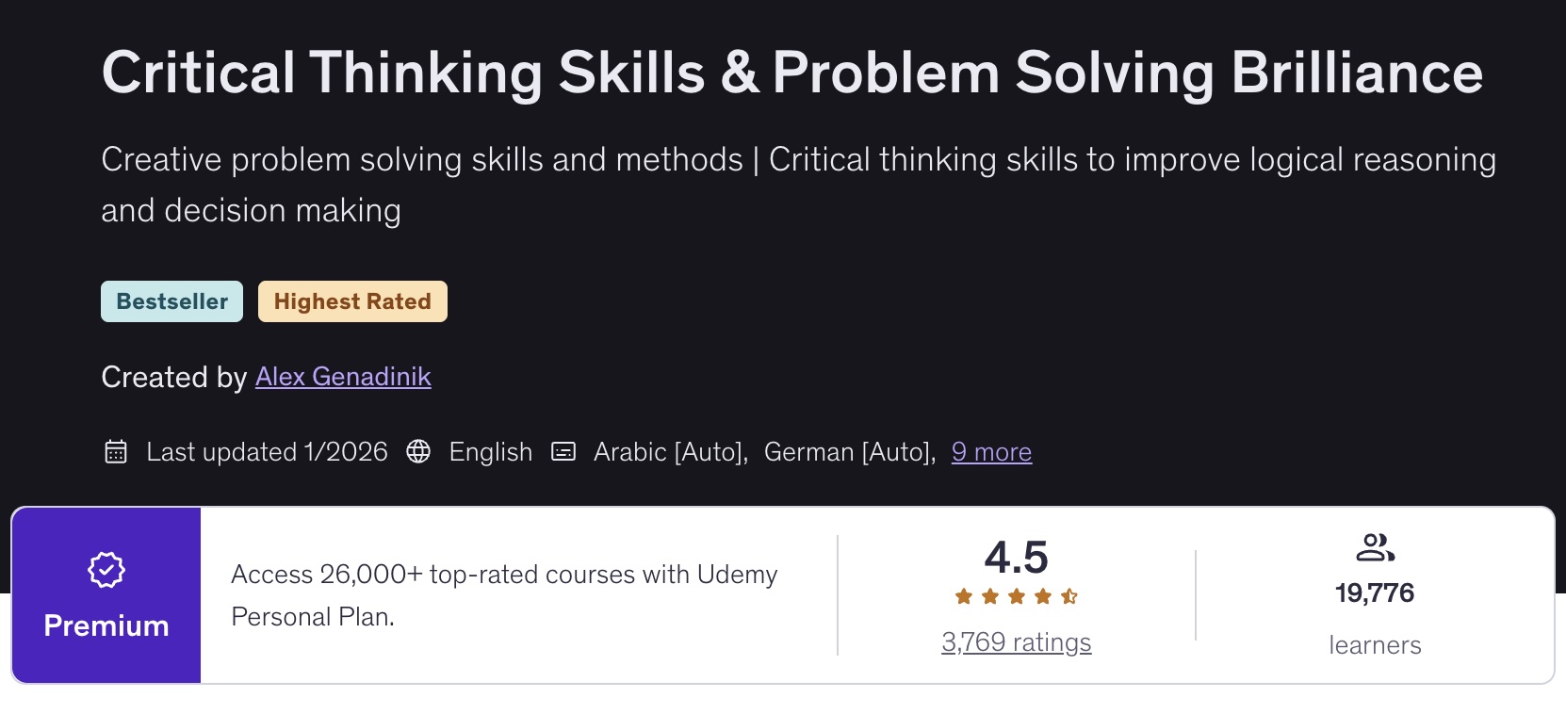This screenshot has width=1566, height=714.
Task: Open the 3,769 ratings link
Action: 1016,642
